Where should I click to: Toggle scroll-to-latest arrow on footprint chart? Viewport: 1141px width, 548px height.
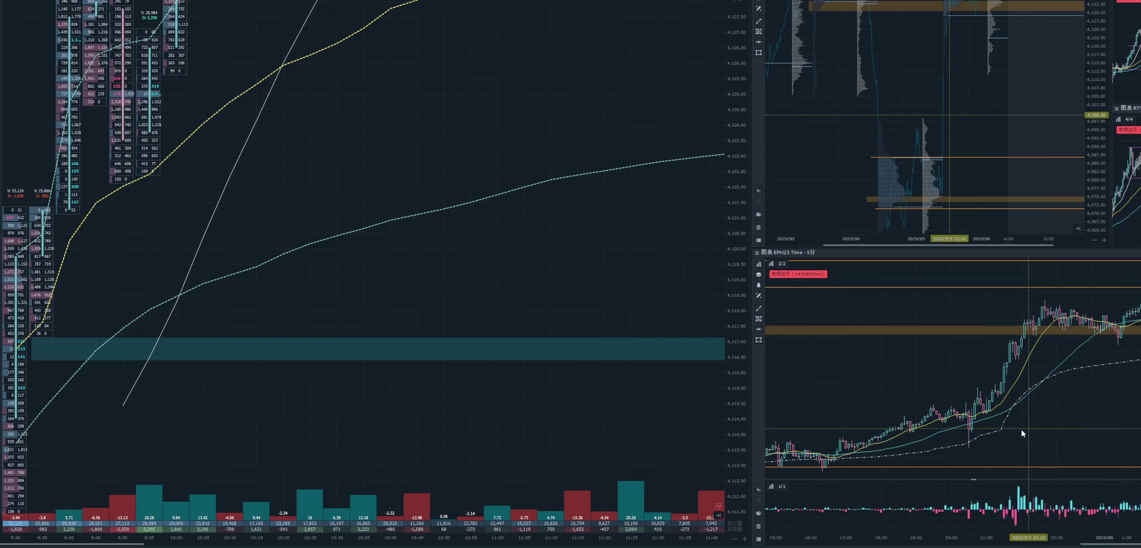[718, 515]
